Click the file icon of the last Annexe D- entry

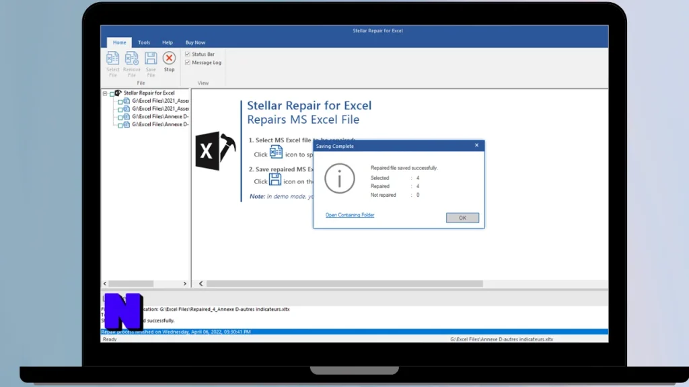(126, 124)
